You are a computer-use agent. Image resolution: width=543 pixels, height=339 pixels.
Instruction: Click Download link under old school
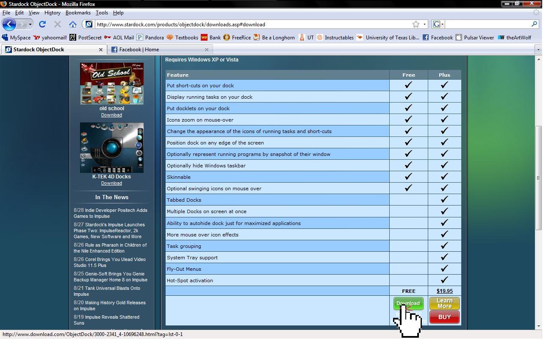111,115
